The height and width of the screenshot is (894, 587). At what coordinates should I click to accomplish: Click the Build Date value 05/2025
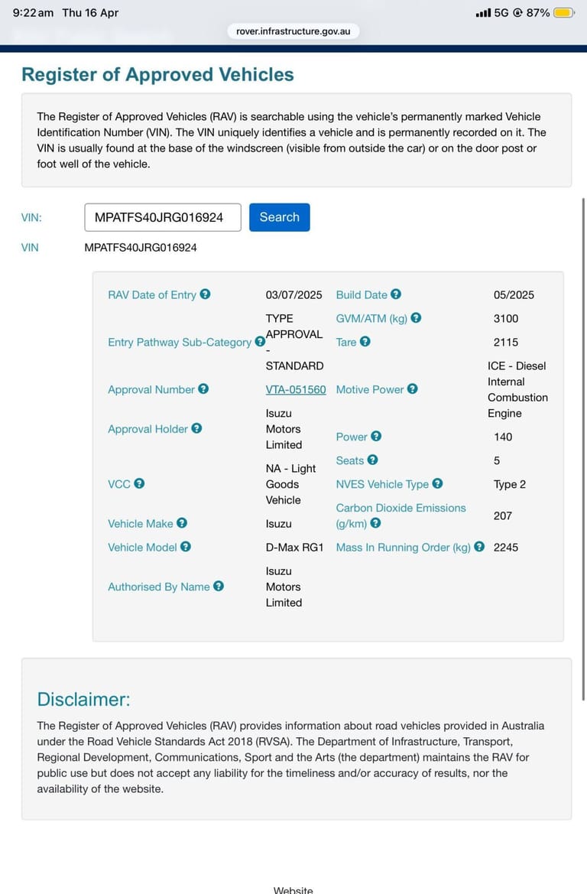514,294
